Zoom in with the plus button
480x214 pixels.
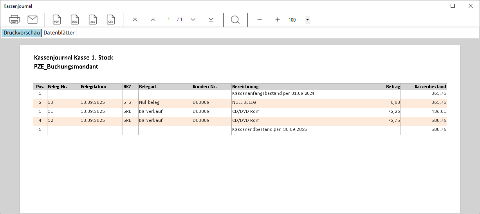(278, 20)
